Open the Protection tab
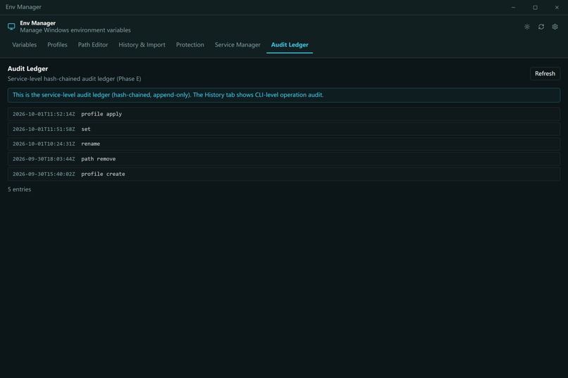Screen dimensions: 568x378 [x=190, y=45]
